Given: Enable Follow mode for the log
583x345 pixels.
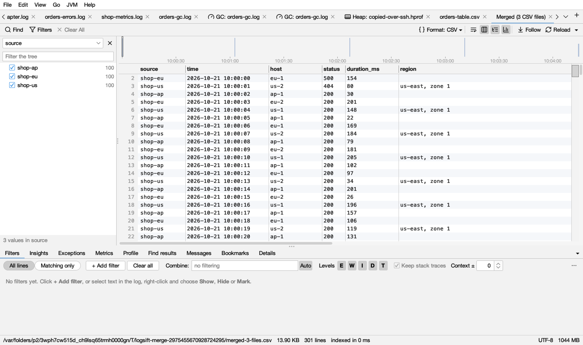Looking at the screenshot, I should click(529, 30).
